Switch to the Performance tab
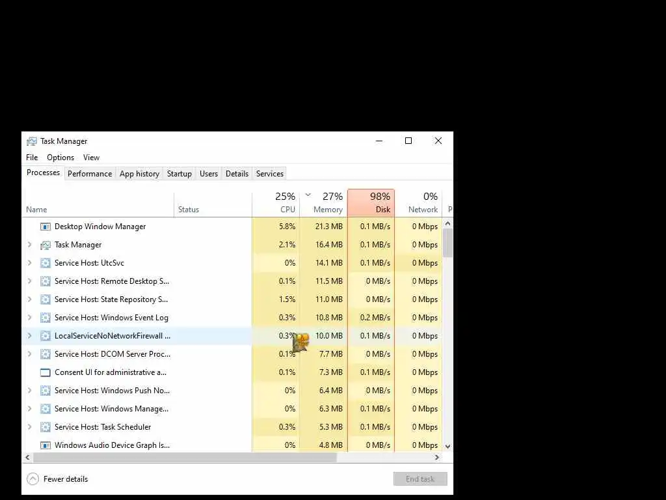Image resolution: width=666 pixels, height=500 pixels. tap(90, 174)
